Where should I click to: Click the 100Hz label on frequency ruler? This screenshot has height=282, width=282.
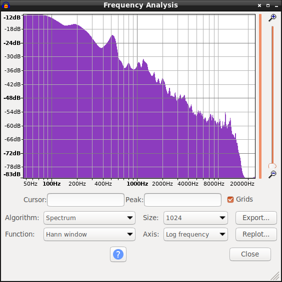[x=51, y=184]
